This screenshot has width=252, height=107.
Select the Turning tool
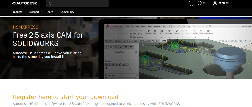coord(177,32)
